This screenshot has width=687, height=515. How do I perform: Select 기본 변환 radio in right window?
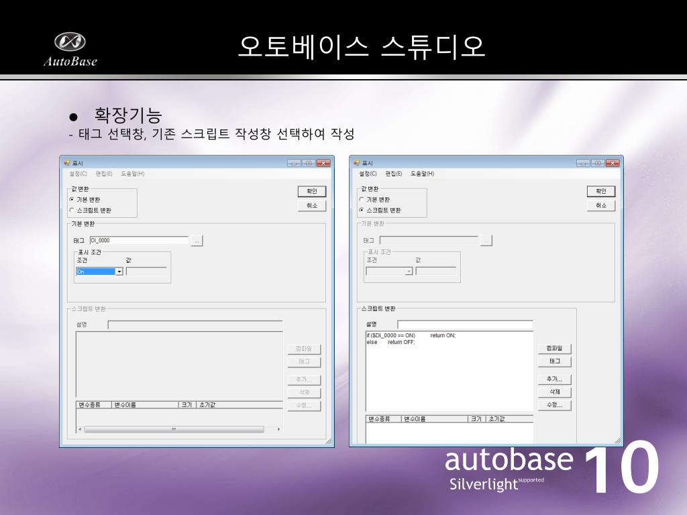tap(362, 200)
